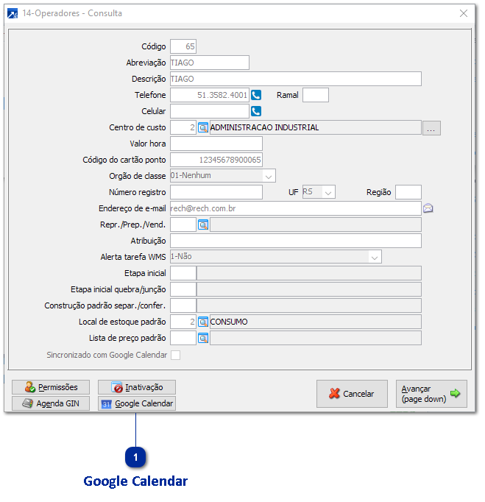Click the Google Calendar button
The image size is (485, 502).
137,403
